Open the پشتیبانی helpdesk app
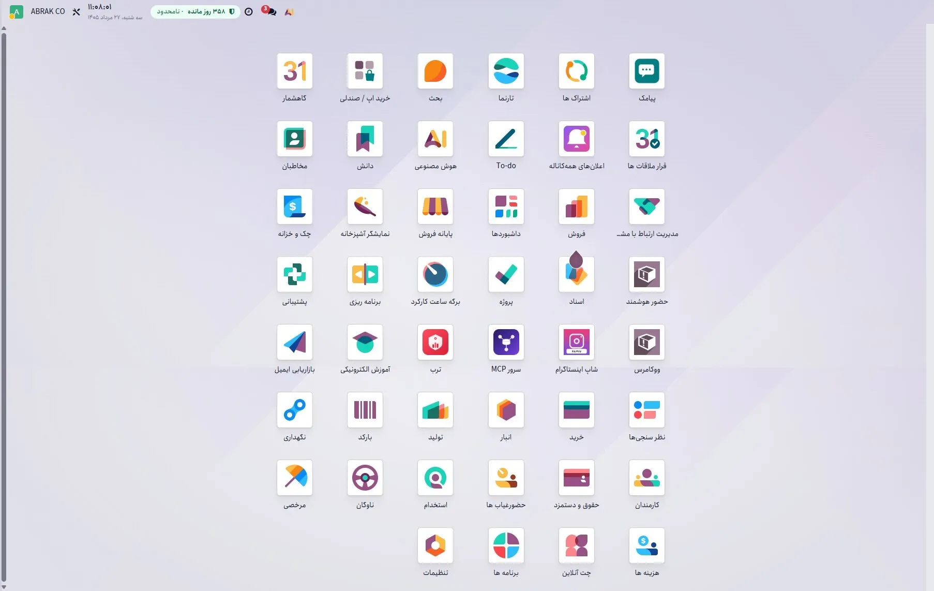934x591 pixels. point(295,274)
